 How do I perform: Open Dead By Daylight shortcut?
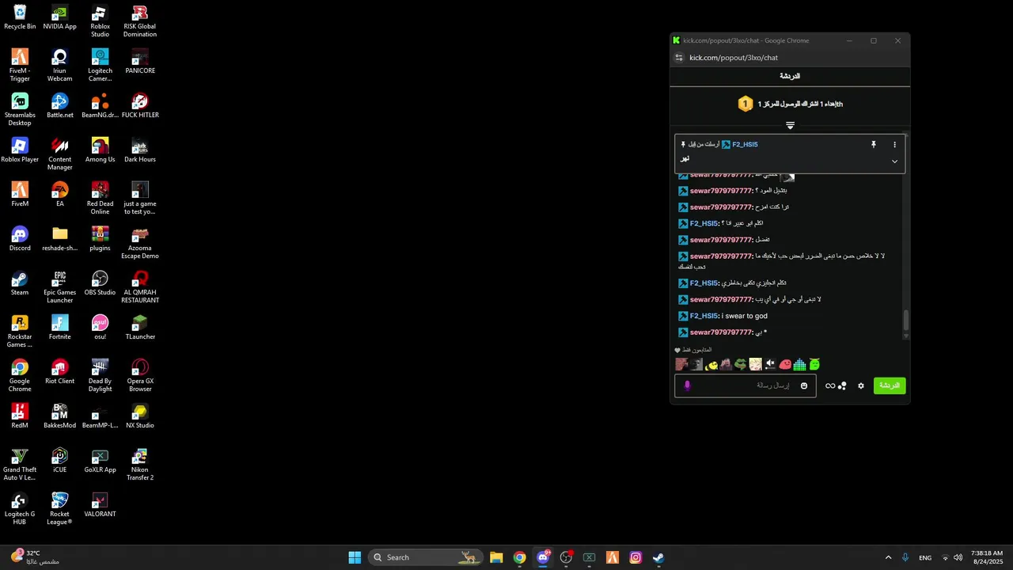100,376
